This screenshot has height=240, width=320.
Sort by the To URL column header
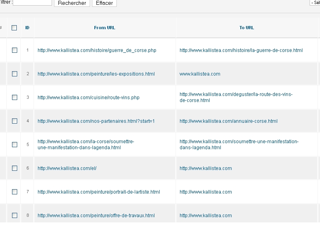pos(247,28)
